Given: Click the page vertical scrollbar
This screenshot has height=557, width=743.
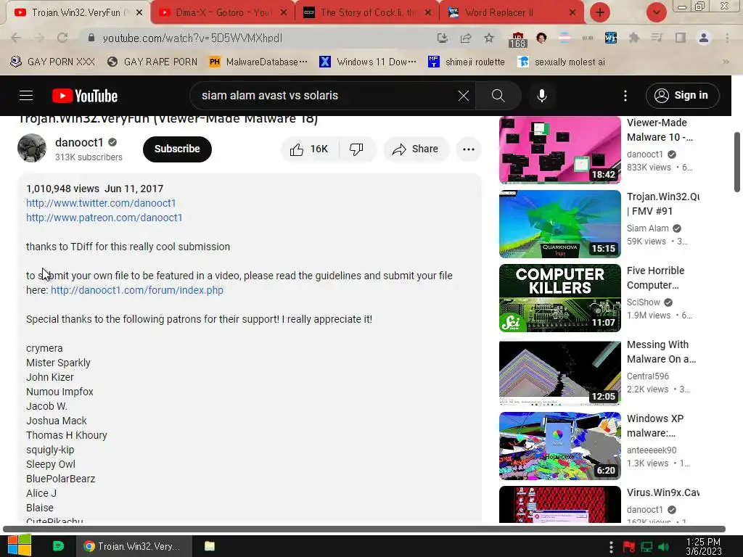Looking at the screenshot, I should pyautogui.click(x=737, y=162).
